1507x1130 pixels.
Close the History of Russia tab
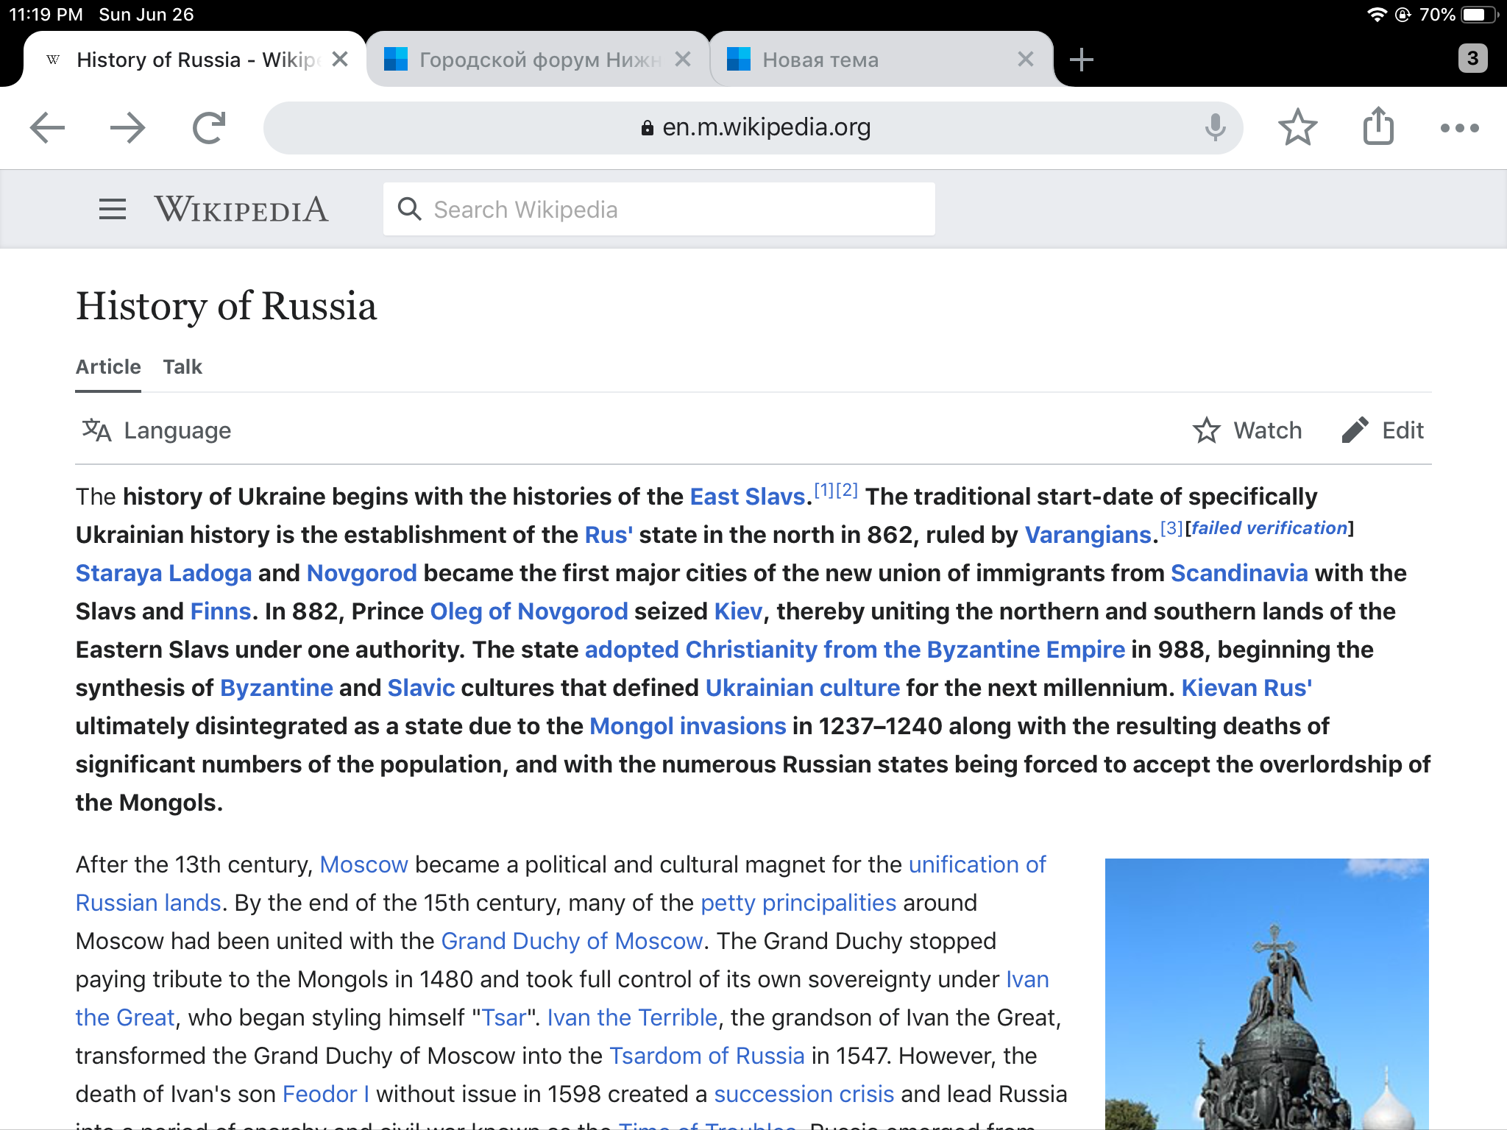point(339,60)
